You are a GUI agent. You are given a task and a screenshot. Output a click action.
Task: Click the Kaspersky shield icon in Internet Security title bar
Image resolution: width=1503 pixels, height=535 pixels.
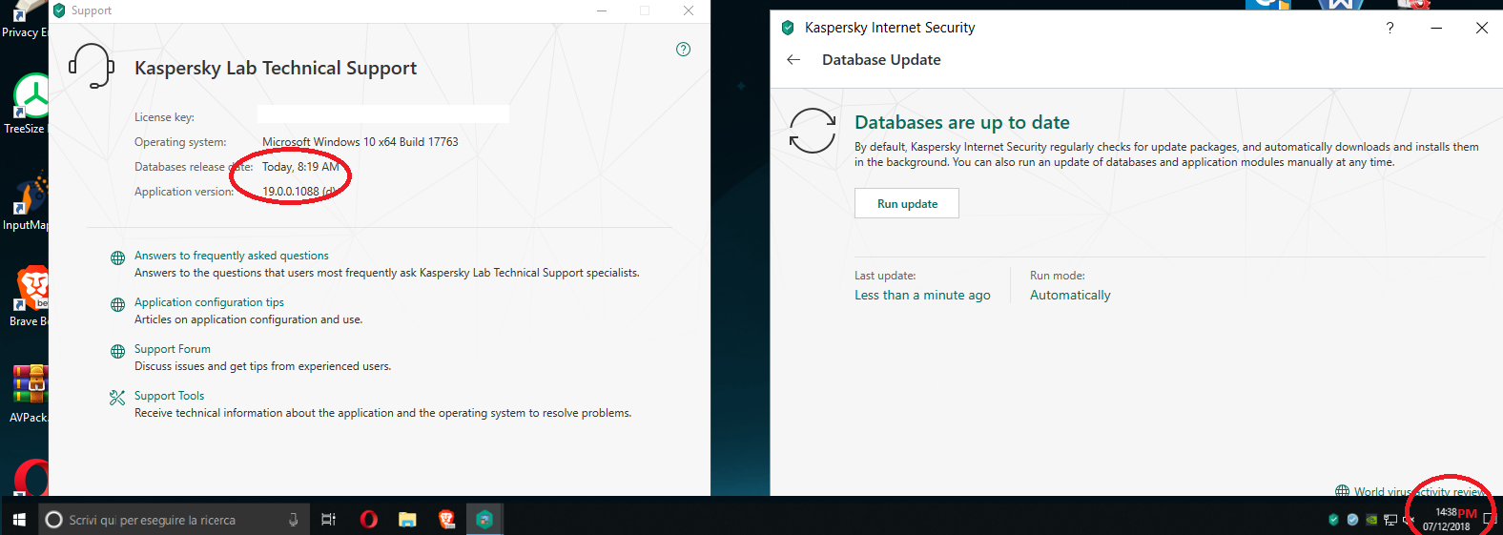click(x=788, y=28)
